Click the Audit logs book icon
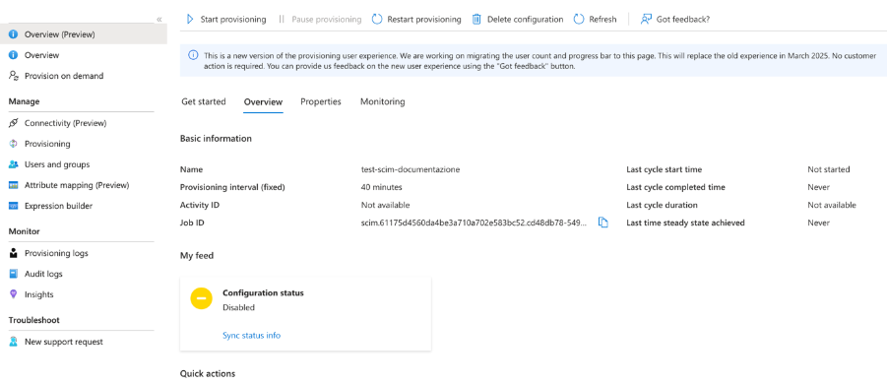This screenshot has height=384, width=887. pos(14,274)
